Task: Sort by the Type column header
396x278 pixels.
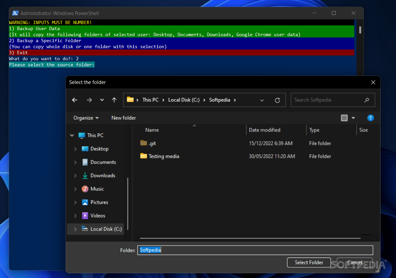Action: tap(314, 130)
